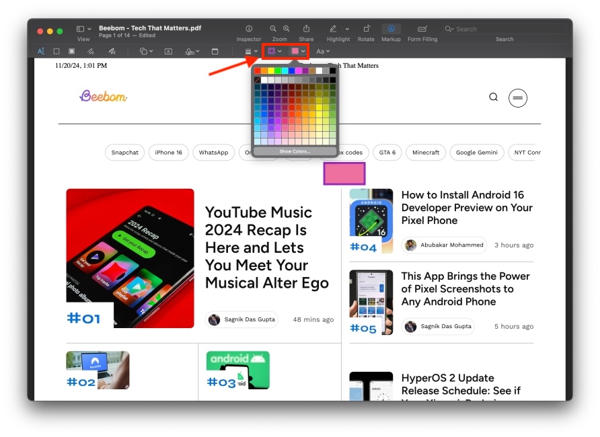Select the rectangular selection tool
Viewport: 600px width, 437px height.
pyautogui.click(x=57, y=51)
